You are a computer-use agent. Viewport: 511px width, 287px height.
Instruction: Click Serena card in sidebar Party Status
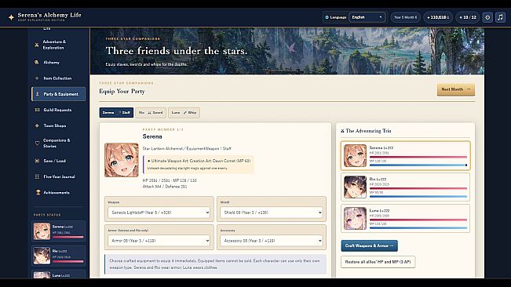[x=59, y=231]
